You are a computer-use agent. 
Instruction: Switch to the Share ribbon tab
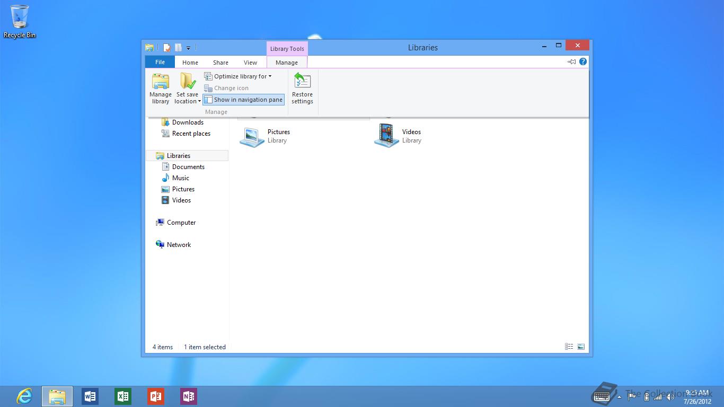coord(220,63)
